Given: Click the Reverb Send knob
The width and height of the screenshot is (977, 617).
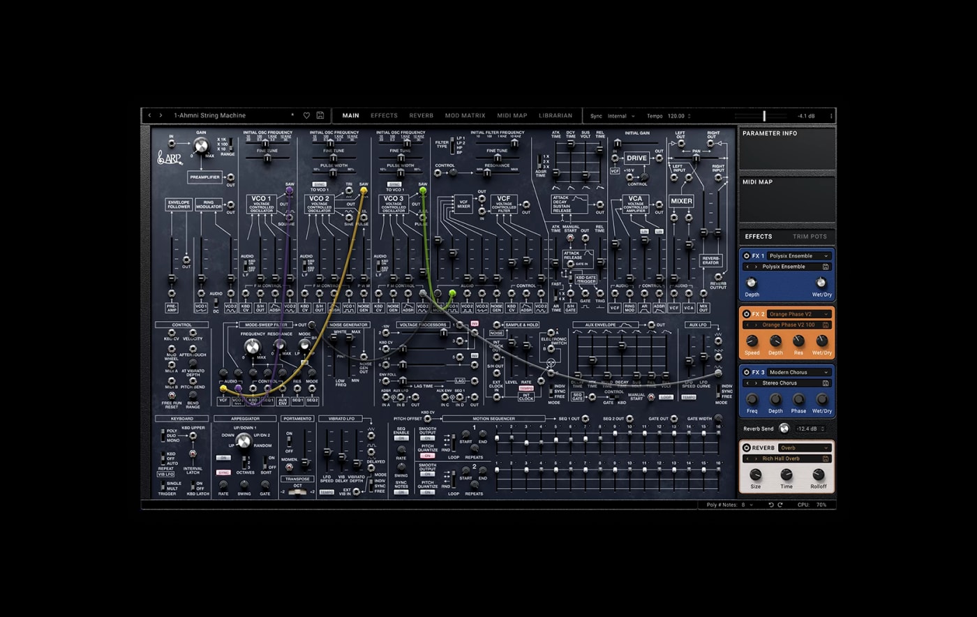Looking at the screenshot, I should pos(784,429).
